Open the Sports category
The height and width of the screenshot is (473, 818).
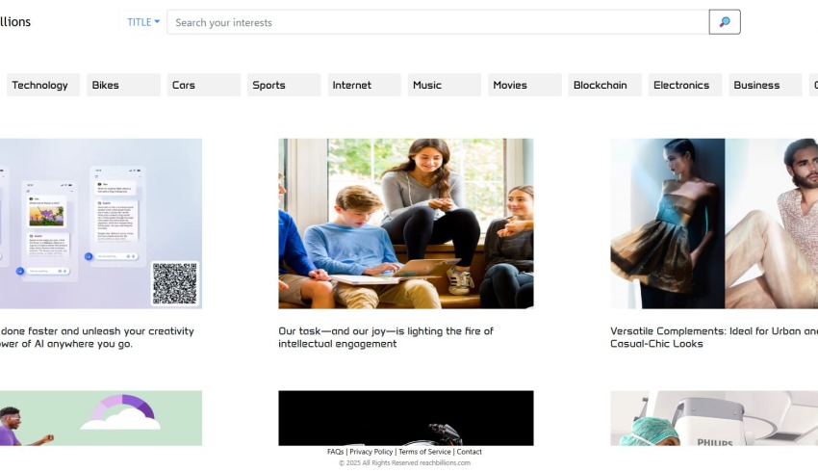coord(283,85)
